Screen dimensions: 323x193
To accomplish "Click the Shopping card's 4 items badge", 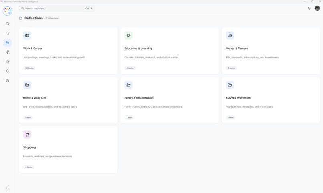I will [28, 167].
